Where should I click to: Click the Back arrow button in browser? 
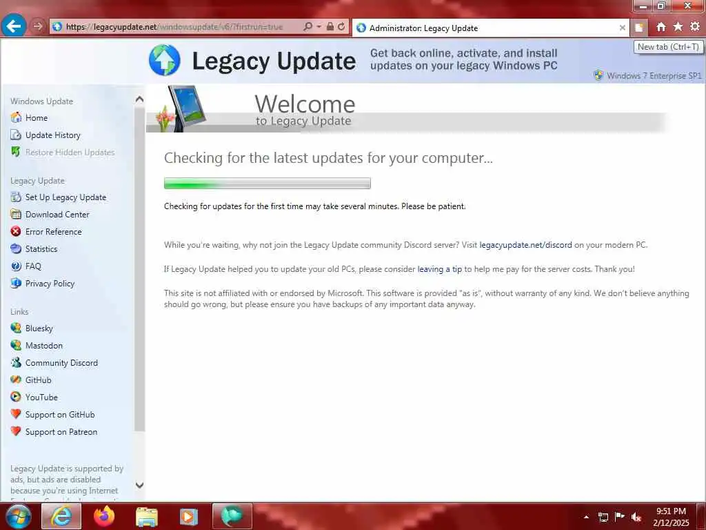coord(14,26)
